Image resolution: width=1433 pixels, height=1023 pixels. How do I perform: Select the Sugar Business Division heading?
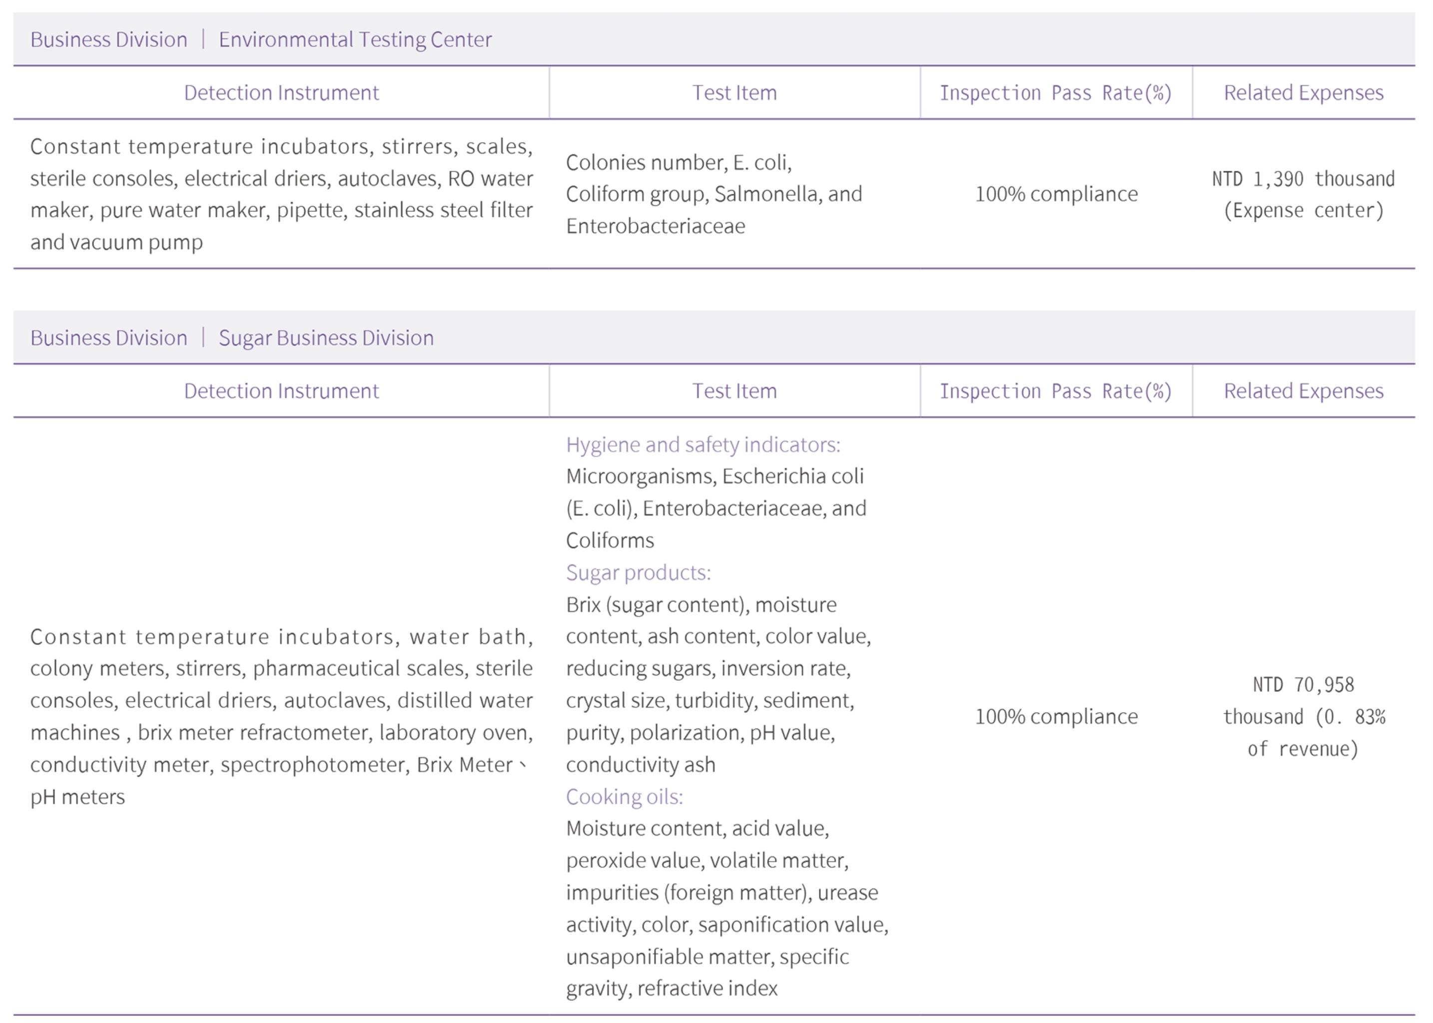coord(326,338)
